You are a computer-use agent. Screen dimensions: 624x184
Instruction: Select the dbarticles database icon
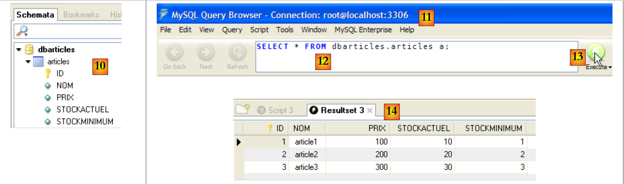29,49
